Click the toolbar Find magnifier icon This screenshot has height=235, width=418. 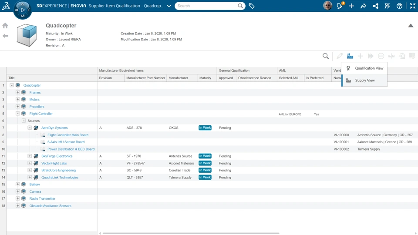326,56
